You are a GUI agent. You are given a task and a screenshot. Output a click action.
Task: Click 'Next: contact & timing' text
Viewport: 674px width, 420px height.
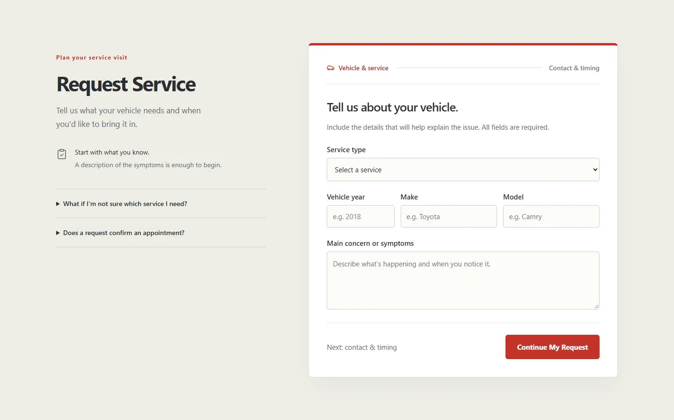click(362, 347)
